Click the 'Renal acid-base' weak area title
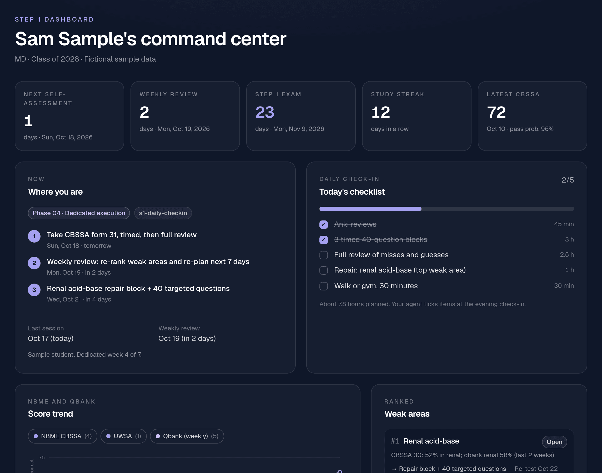The image size is (602, 473). click(x=431, y=441)
